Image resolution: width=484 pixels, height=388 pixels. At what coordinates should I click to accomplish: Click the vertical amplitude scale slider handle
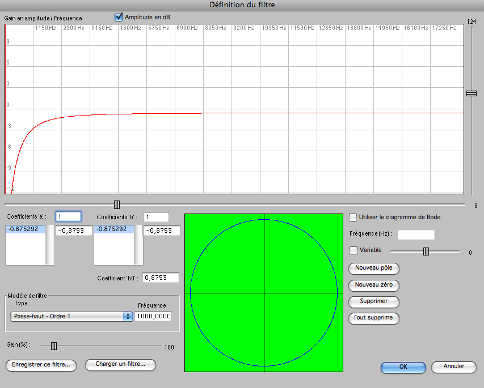click(x=472, y=93)
